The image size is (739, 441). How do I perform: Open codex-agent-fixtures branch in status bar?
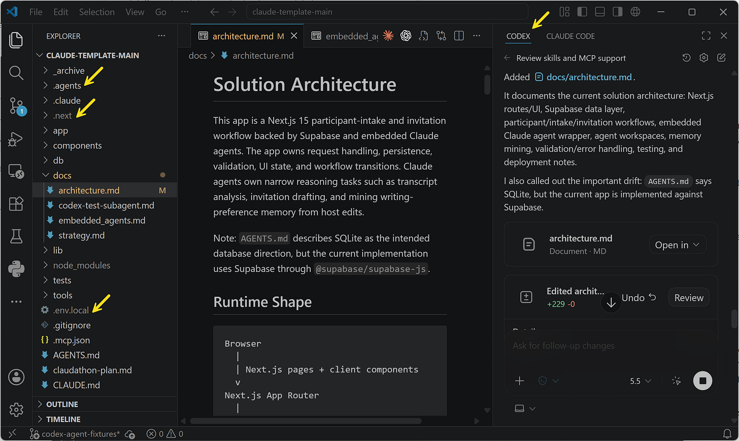75,434
